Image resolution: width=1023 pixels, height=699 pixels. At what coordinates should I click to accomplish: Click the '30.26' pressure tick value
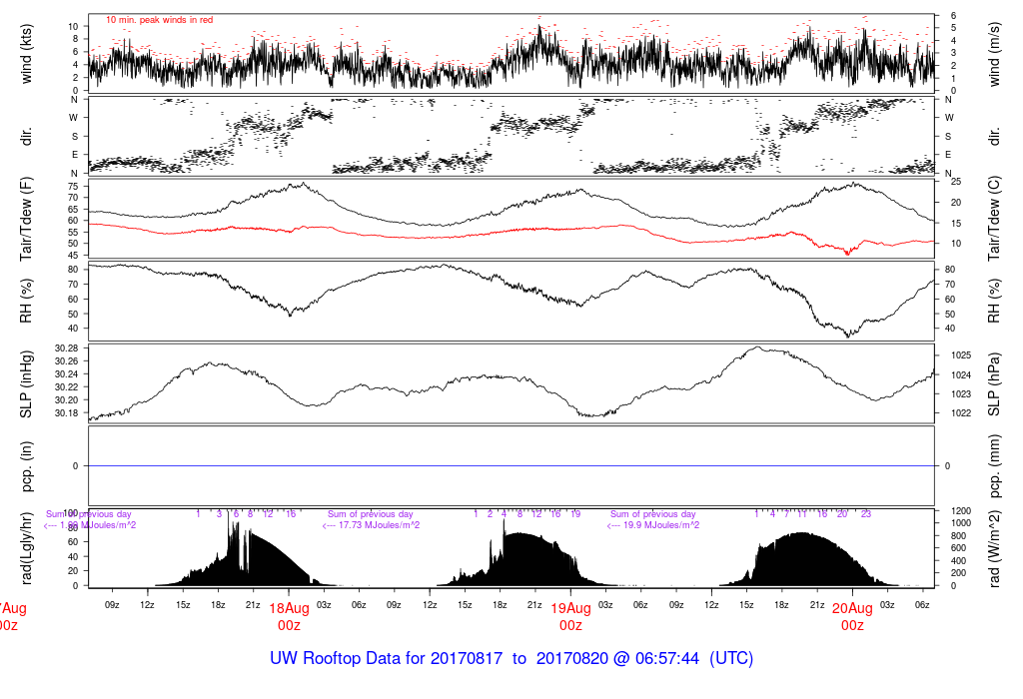(67, 361)
